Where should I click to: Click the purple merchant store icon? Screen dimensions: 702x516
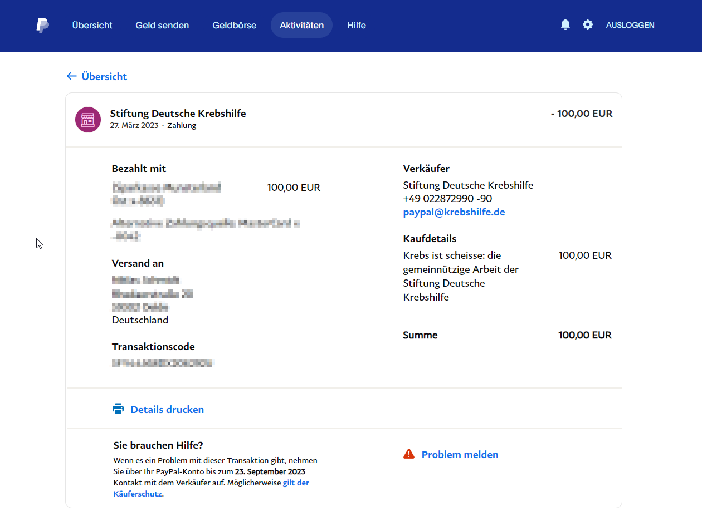point(88,120)
